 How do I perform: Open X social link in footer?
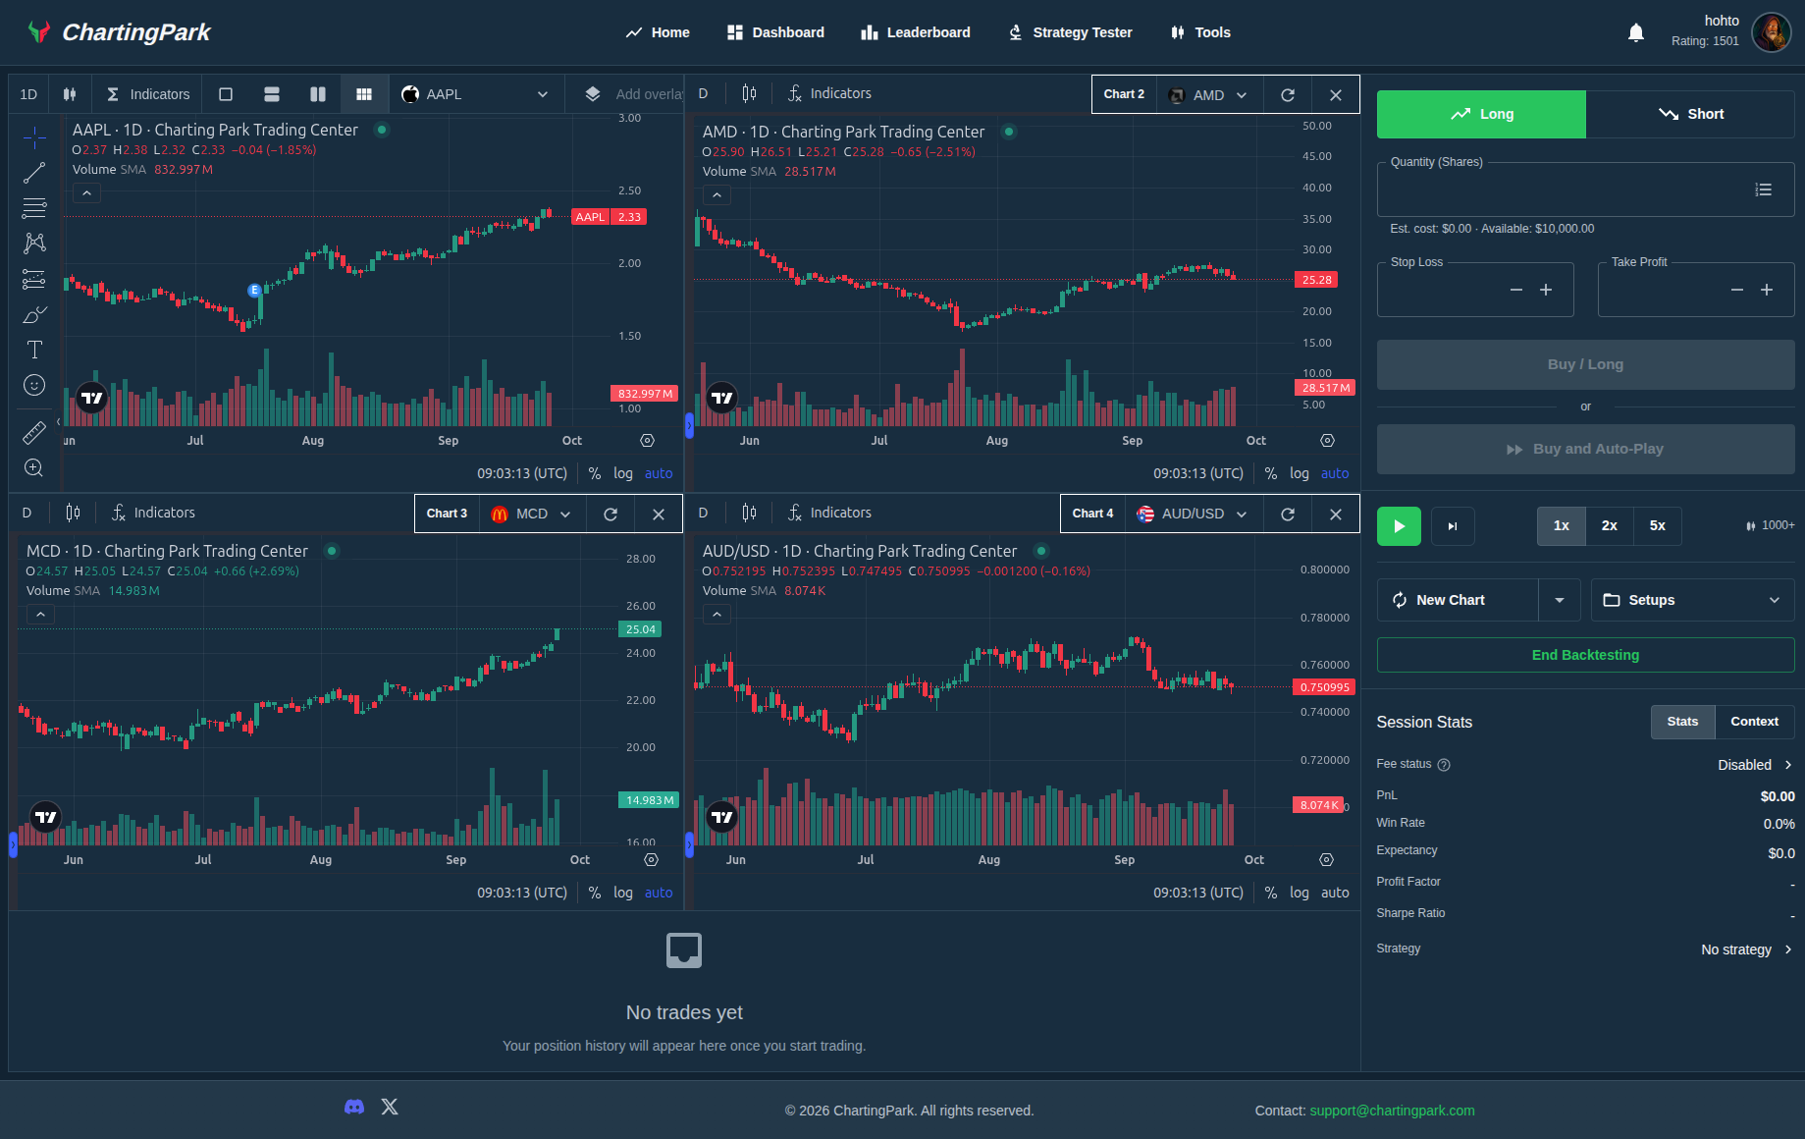pyautogui.click(x=390, y=1107)
